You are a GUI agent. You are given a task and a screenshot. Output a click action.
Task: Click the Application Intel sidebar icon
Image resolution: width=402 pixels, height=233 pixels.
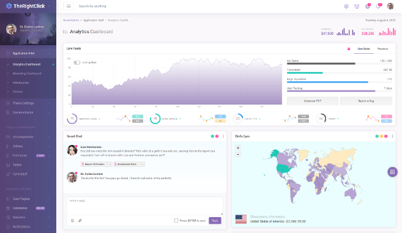[x=8, y=53]
